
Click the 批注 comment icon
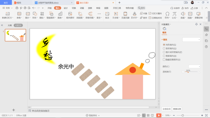107,14
